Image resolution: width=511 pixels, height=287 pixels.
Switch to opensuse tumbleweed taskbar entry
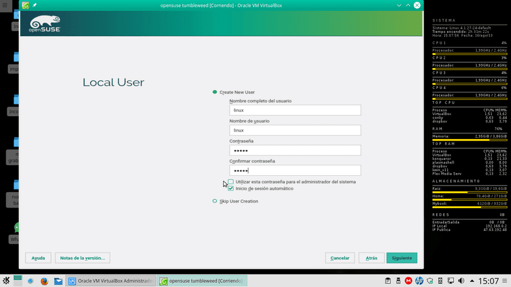(202, 281)
